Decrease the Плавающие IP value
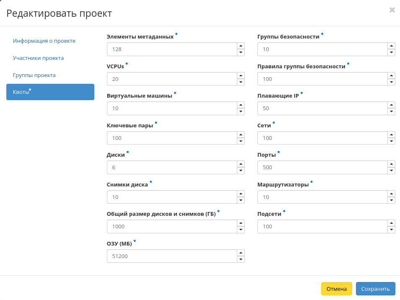Screen dimensions: 400x300 point(391,111)
